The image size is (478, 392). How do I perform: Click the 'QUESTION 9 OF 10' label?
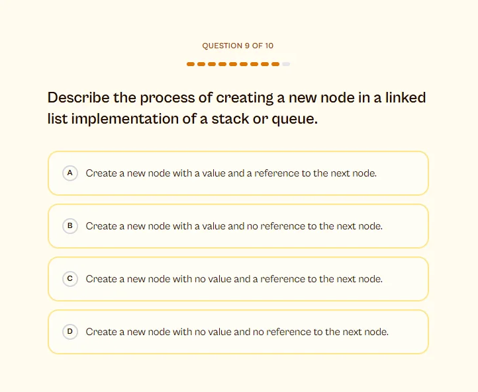(x=238, y=46)
